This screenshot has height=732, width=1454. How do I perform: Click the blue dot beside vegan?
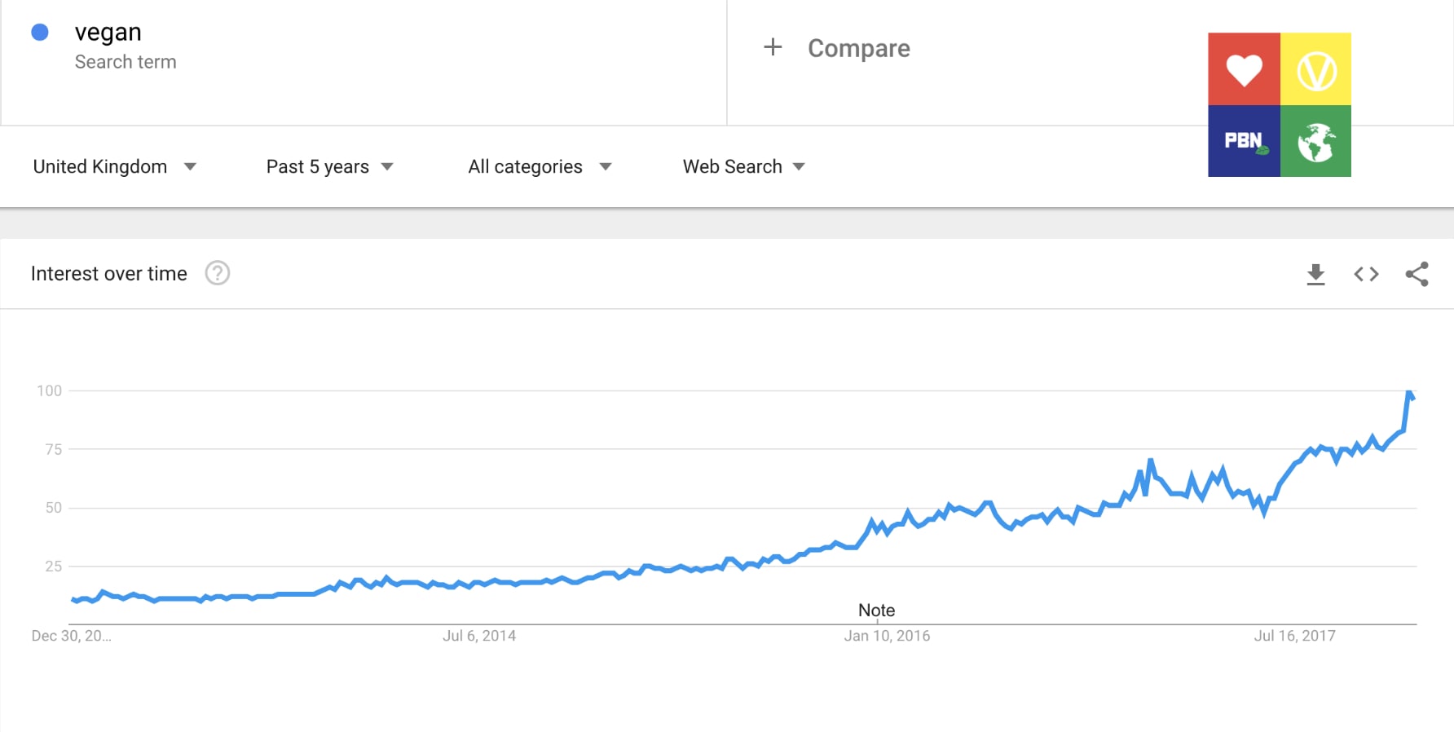(40, 33)
